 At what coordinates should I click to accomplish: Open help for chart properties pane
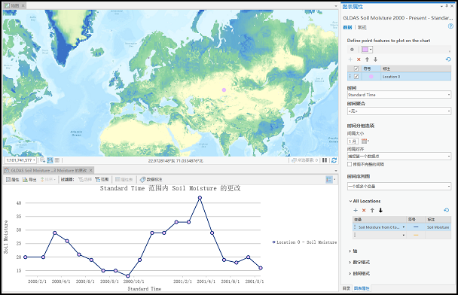450,26
